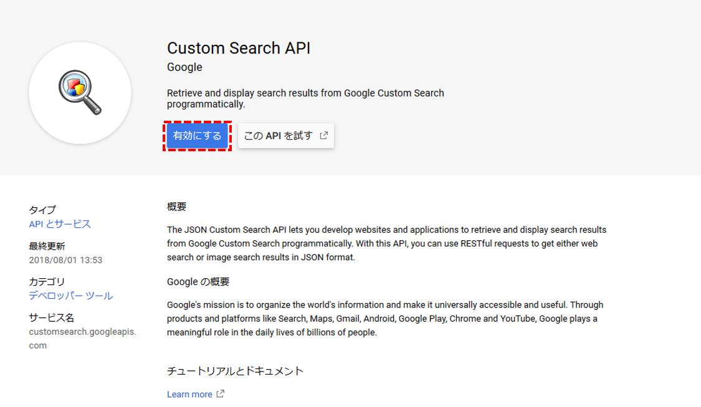
Task: Open the "API とサービス" type link
Action: 60,224
